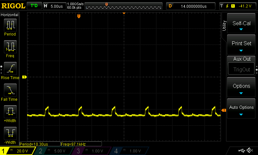The width and height of the screenshot is (258, 155).
Task: Open the Options submenu
Action: [x=241, y=87]
